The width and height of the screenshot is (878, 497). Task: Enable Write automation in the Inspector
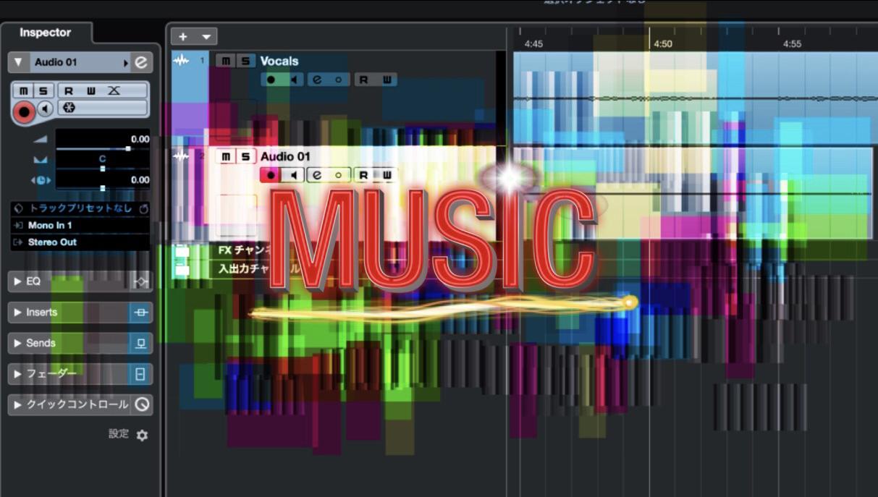[91, 91]
